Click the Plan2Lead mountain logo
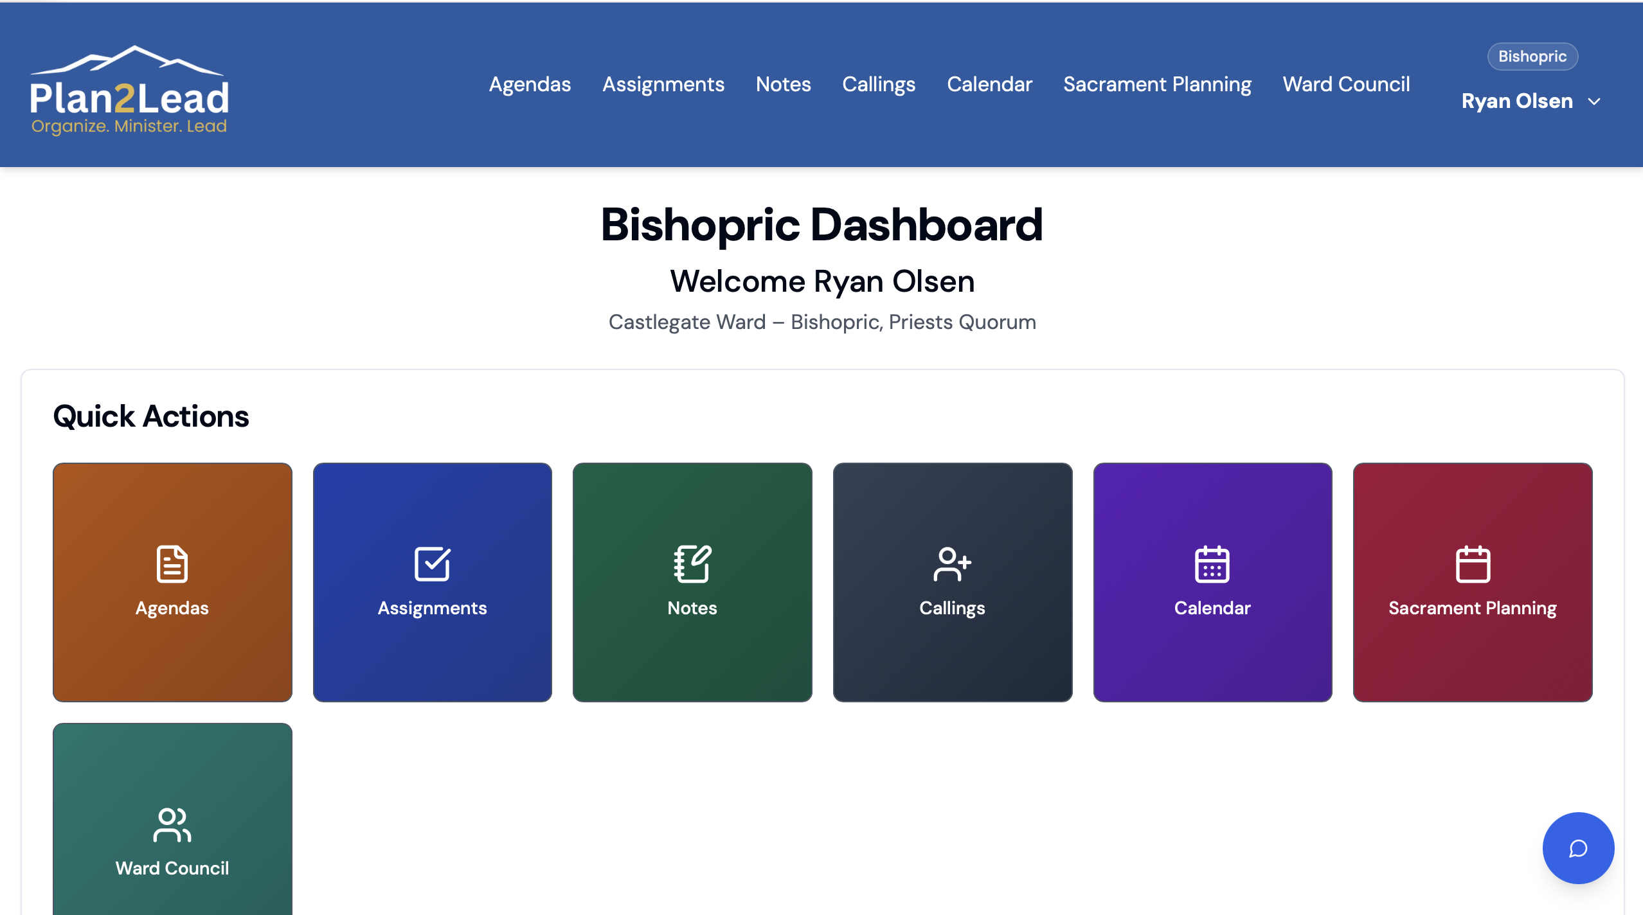The height and width of the screenshot is (915, 1643). click(129, 90)
